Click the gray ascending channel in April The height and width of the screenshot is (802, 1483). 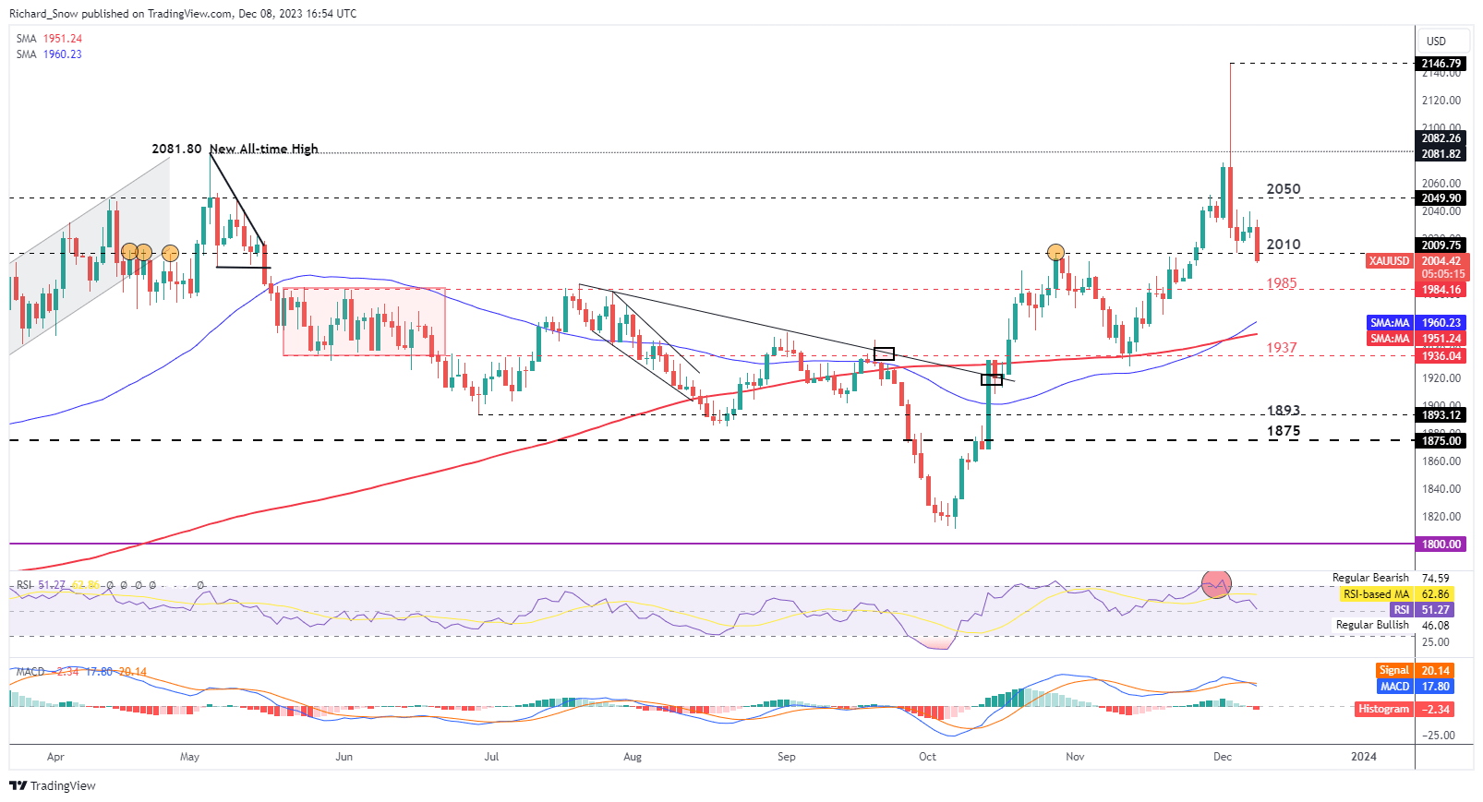click(90, 256)
